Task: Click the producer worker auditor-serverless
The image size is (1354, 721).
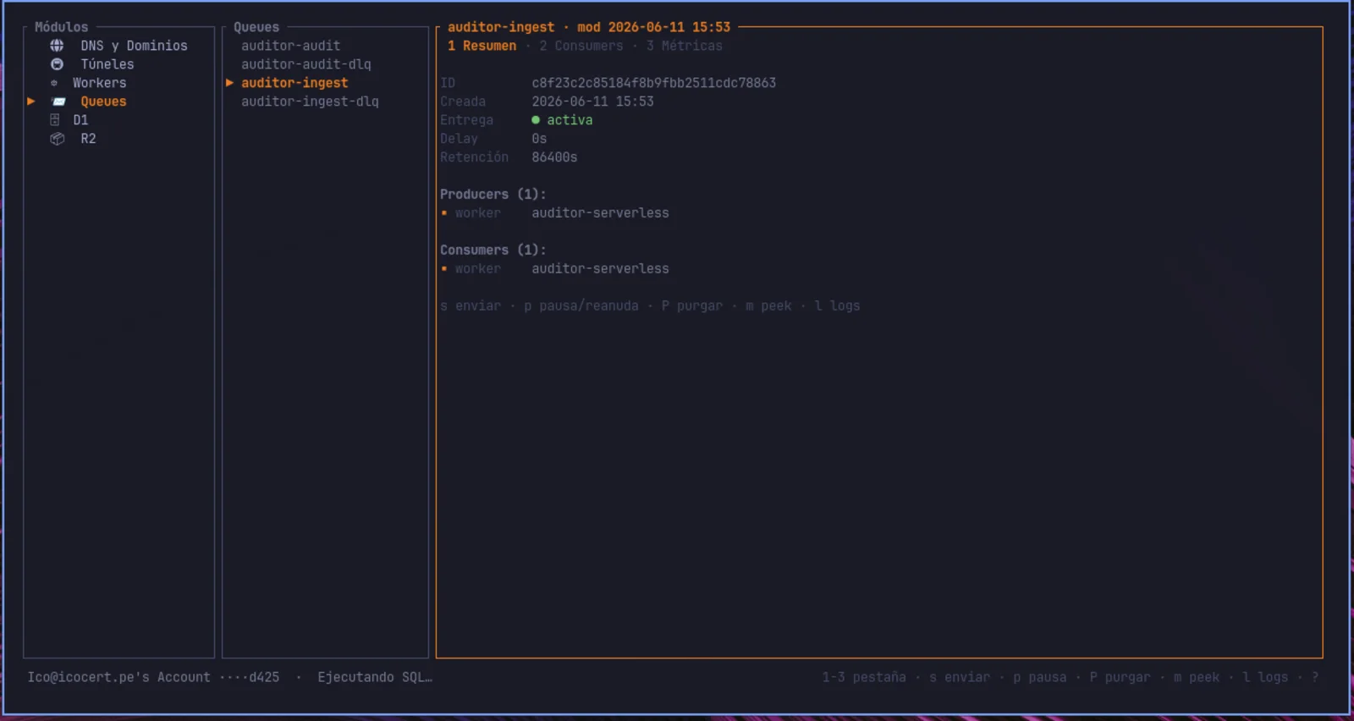Action: coord(600,213)
